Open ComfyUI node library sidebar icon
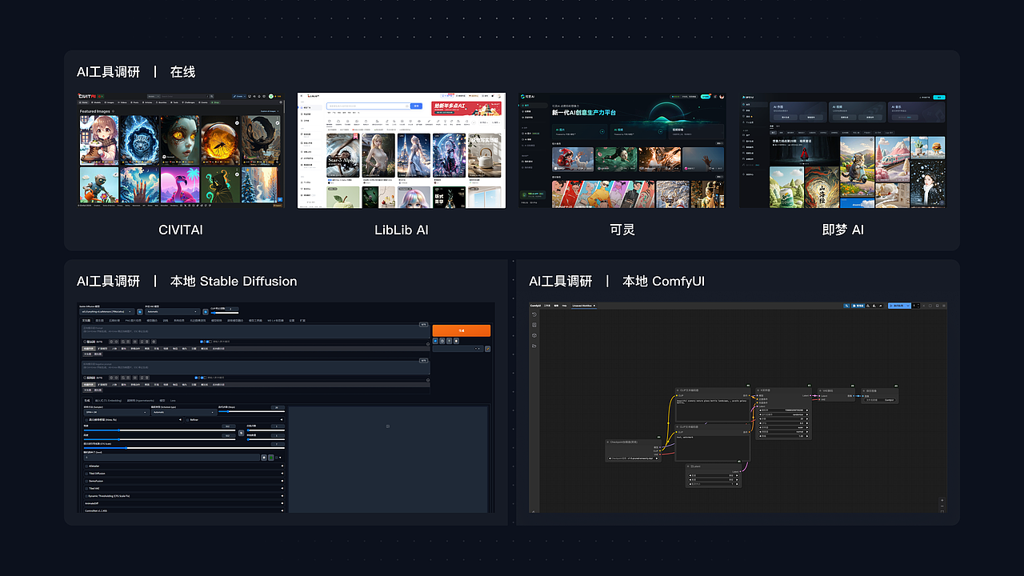 coord(534,325)
